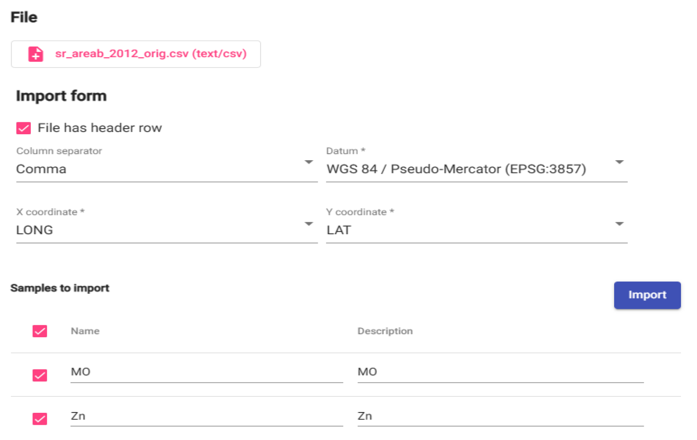Open the Datum dropdown

point(476,169)
